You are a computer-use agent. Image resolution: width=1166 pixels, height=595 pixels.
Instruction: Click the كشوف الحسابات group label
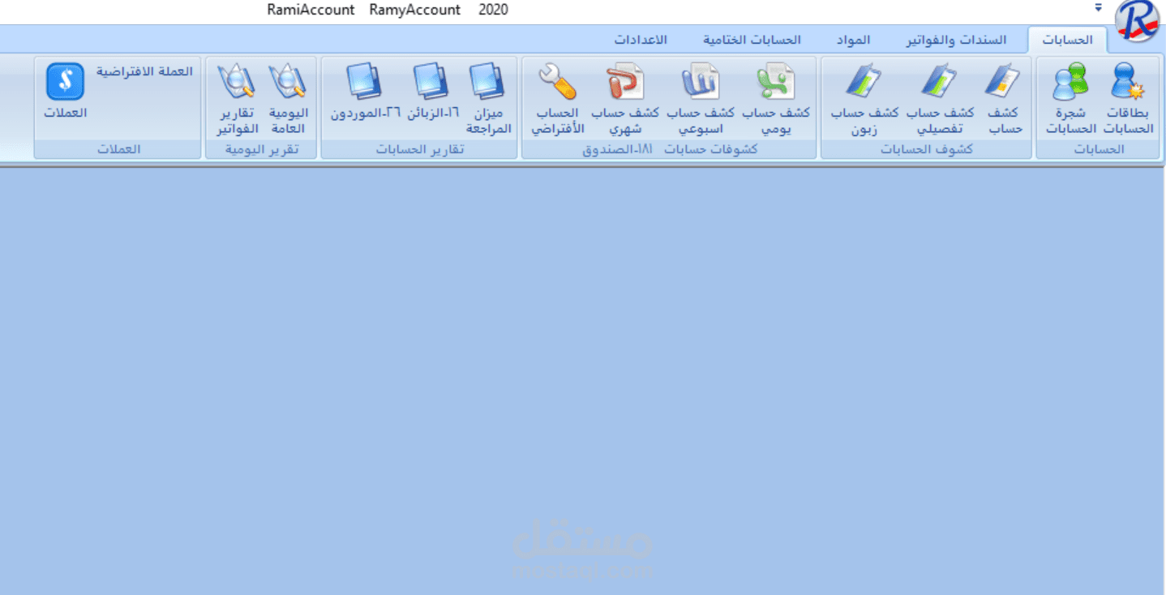[x=927, y=149]
